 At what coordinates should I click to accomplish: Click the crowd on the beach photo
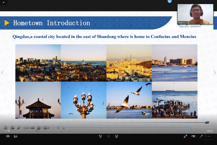[174, 100]
